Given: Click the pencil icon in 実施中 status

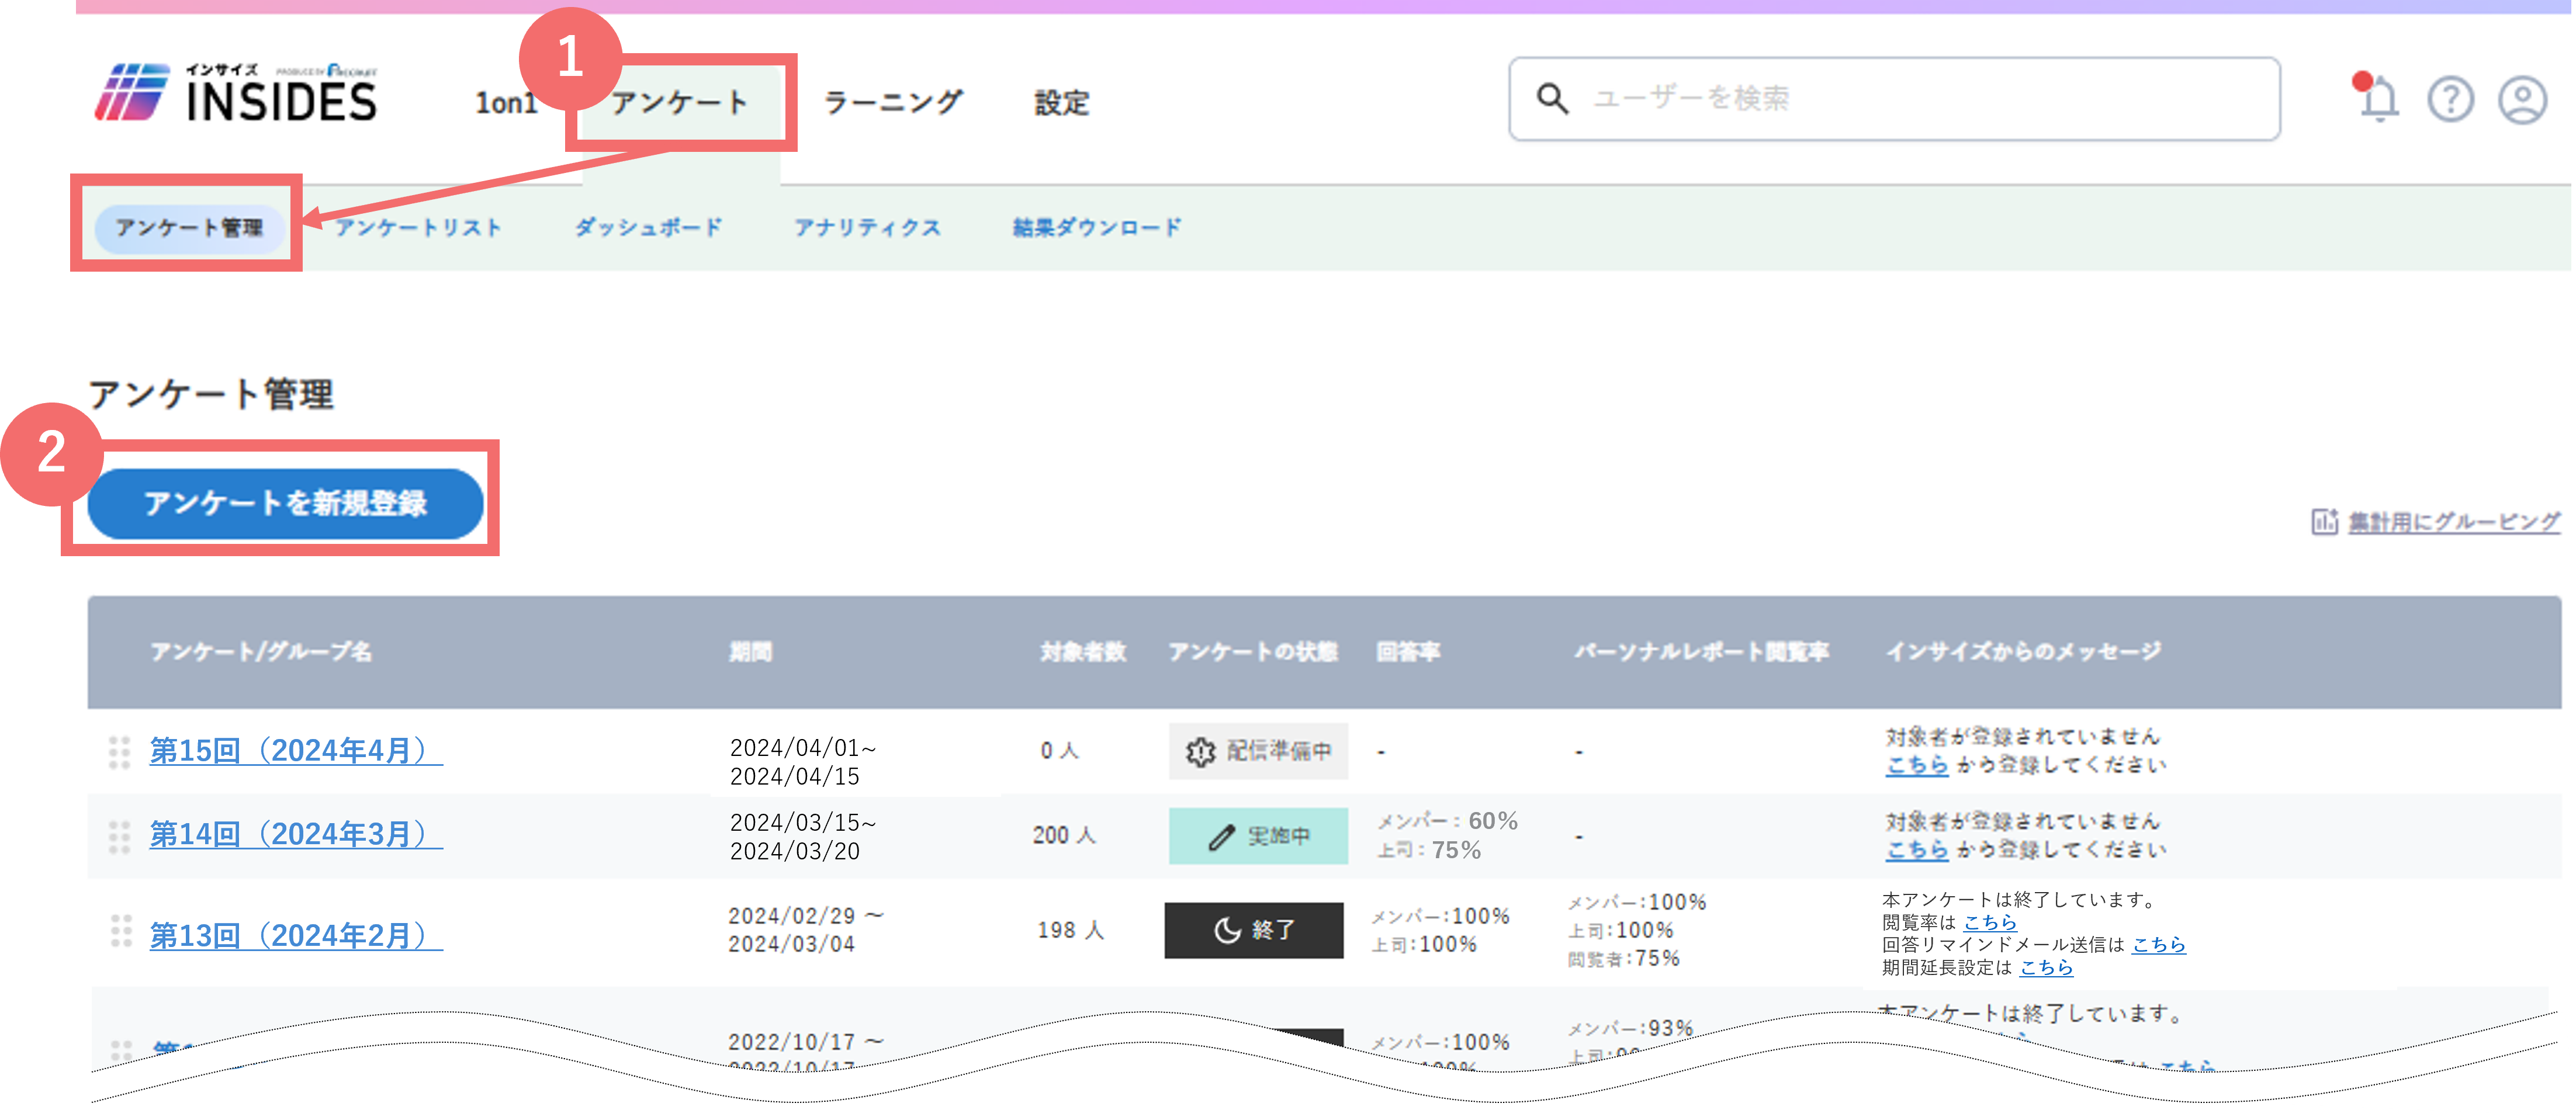Looking at the screenshot, I should click(x=1221, y=836).
